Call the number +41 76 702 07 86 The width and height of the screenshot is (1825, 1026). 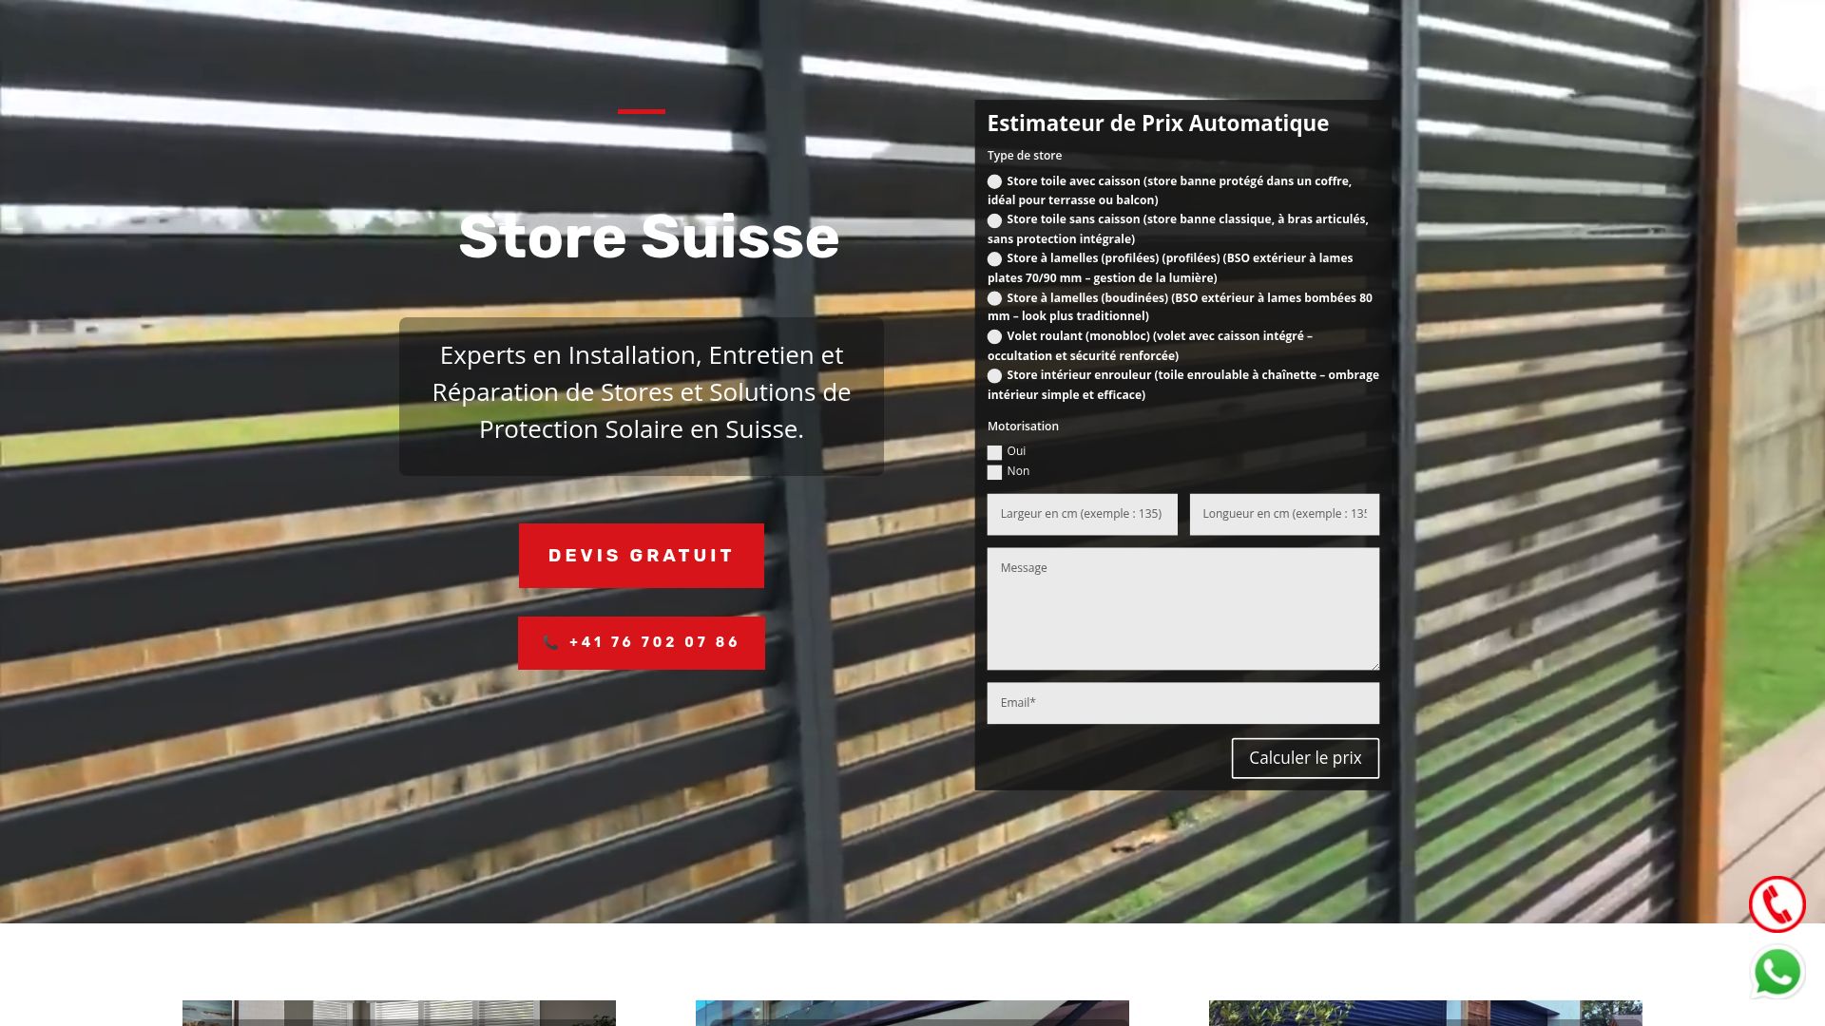point(641,642)
